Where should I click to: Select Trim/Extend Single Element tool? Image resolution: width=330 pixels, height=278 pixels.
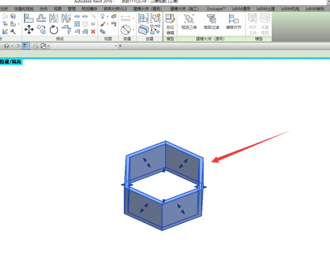[x=77, y=32]
